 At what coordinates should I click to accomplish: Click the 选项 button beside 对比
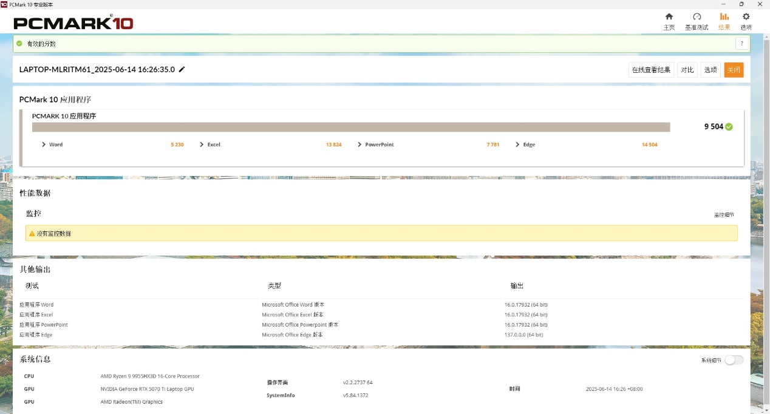710,70
